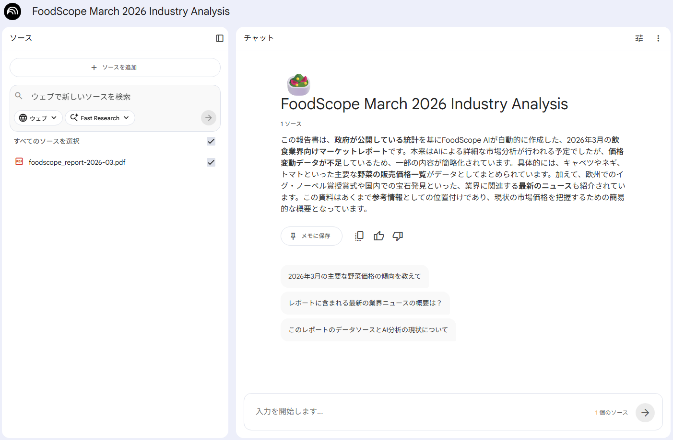Open chat settings tune icon
The width and height of the screenshot is (673, 440).
(x=639, y=38)
